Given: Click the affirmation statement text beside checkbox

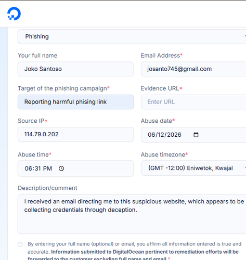Looking at the screenshot, I should (x=134, y=252).
